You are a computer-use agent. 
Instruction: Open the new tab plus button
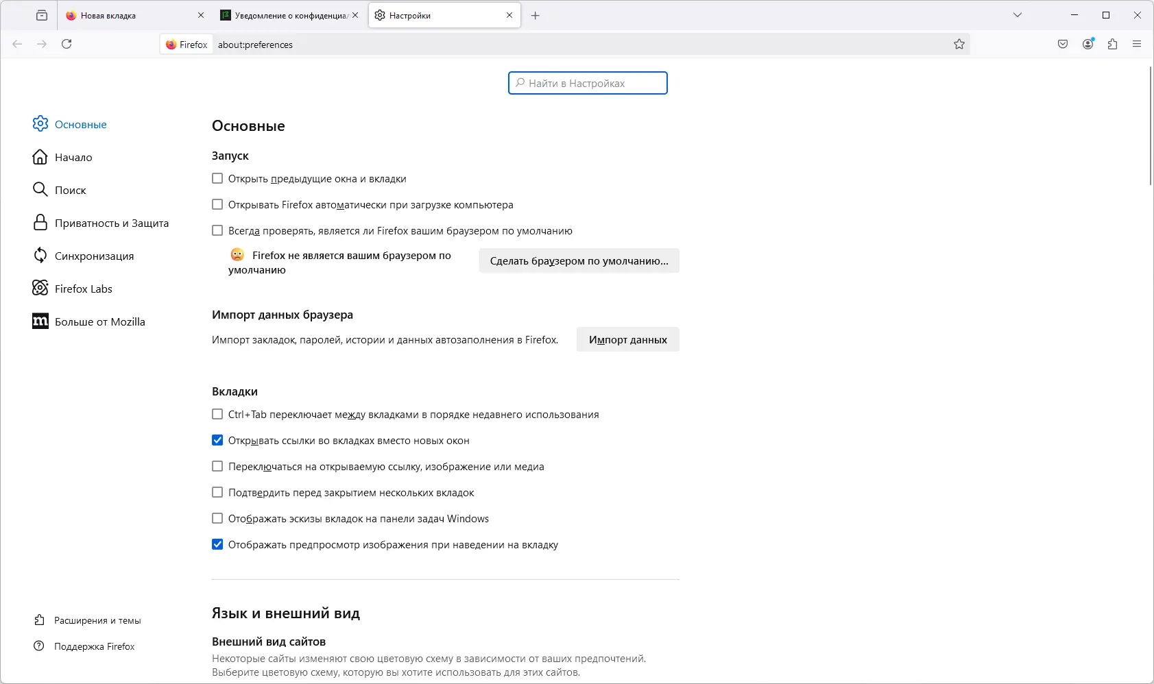click(x=536, y=16)
